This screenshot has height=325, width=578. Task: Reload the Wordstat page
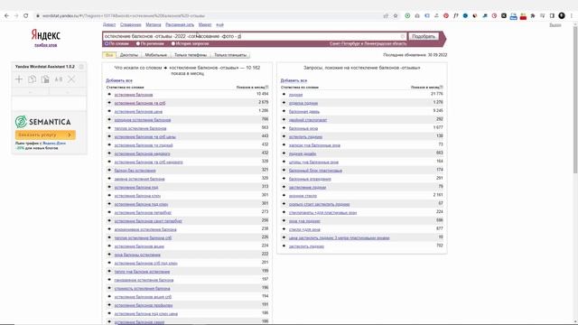26,16
